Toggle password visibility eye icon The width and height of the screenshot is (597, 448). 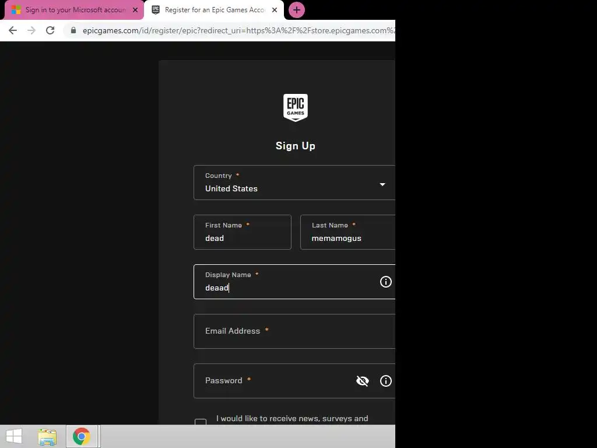(363, 381)
